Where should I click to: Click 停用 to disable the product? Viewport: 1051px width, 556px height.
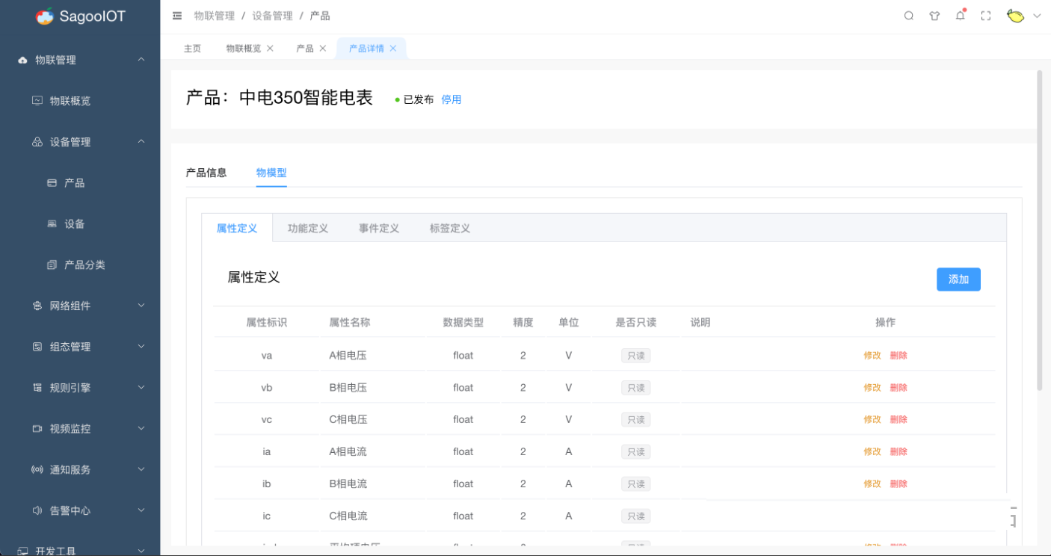(x=451, y=99)
